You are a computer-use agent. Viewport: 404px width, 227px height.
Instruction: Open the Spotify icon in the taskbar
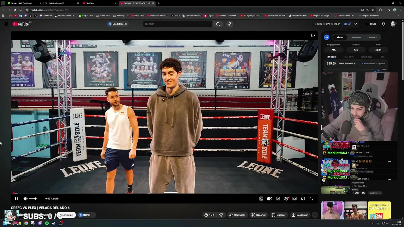coord(47,223)
